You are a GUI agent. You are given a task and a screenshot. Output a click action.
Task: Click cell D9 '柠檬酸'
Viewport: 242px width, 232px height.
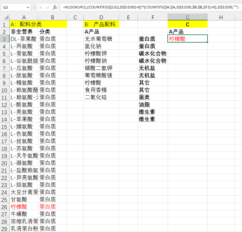pos(101,83)
